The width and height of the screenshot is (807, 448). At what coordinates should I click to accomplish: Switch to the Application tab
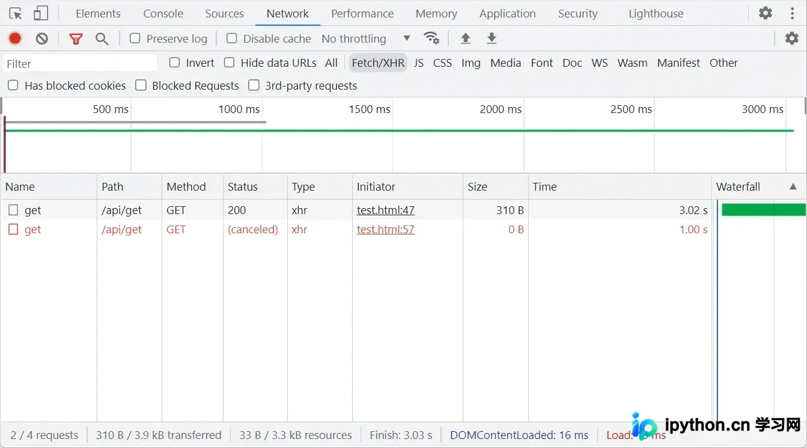[507, 13]
